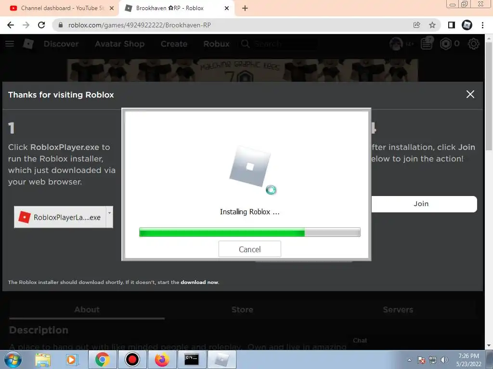This screenshot has width=493, height=369.
Task: Open Avatar Shop in Roblox navigation
Action: point(119,44)
